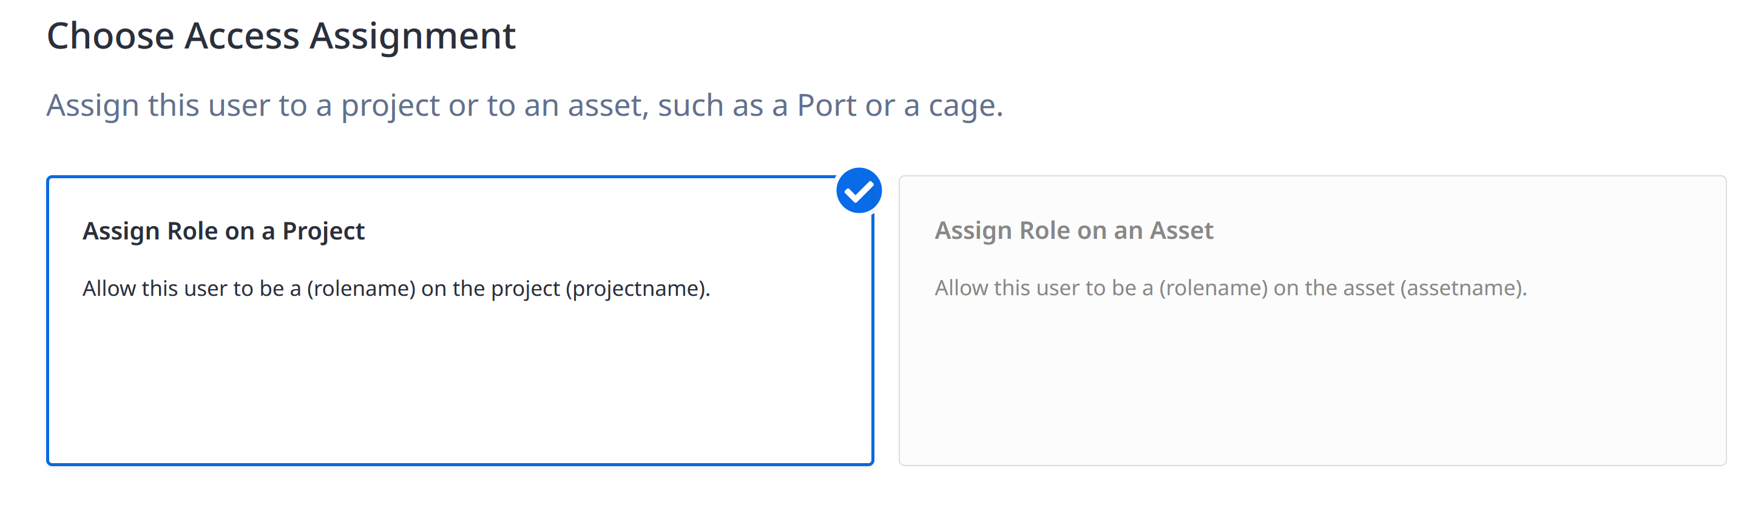The width and height of the screenshot is (1761, 508).
Task: Click the word Asset in the card title
Action: tap(1181, 231)
